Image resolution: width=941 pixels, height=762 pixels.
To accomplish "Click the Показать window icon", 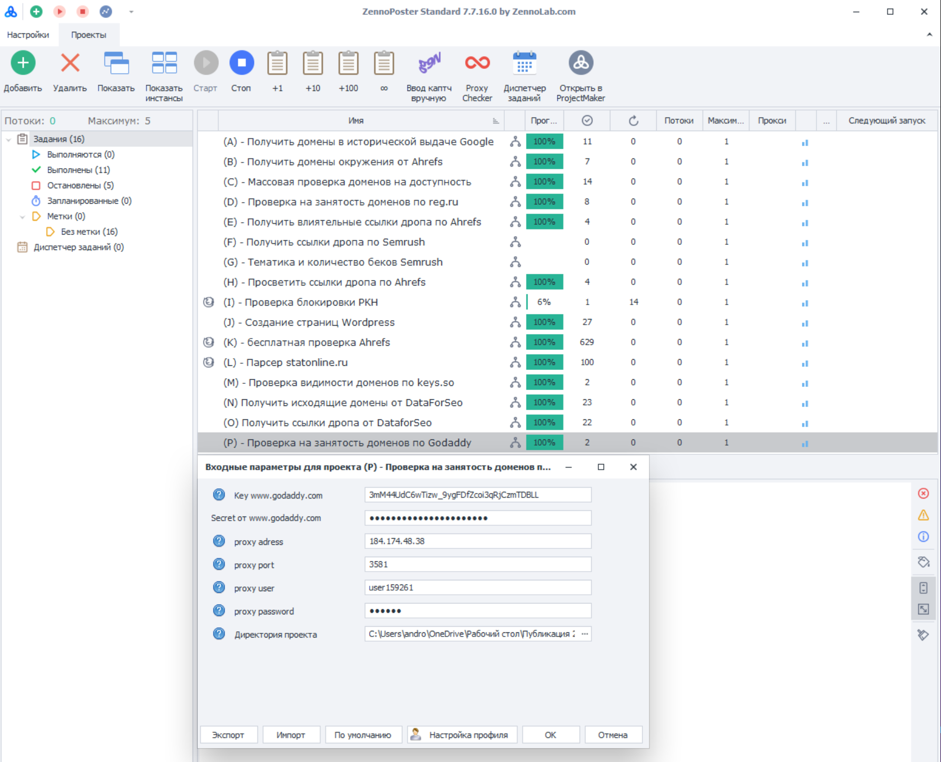I will [116, 63].
